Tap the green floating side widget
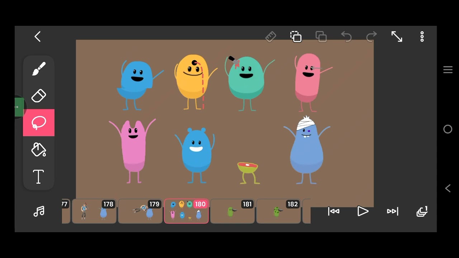Viewport: 459px width, 258px height. coord(19,107)
